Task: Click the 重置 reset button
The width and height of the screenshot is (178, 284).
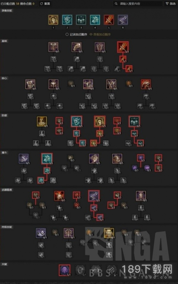Action: (x=45, y=4)
